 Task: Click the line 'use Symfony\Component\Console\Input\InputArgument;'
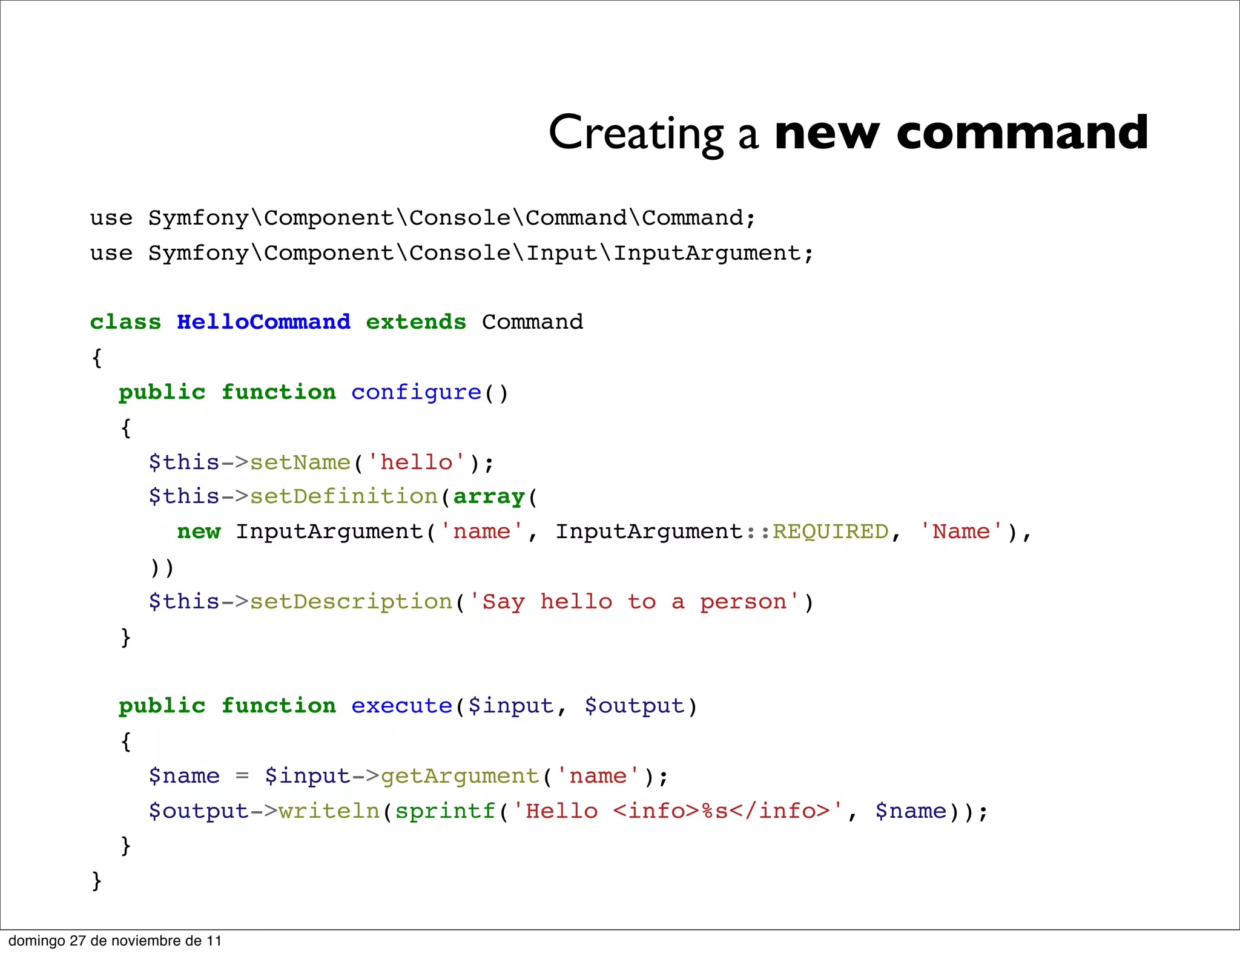pos(452,253)
